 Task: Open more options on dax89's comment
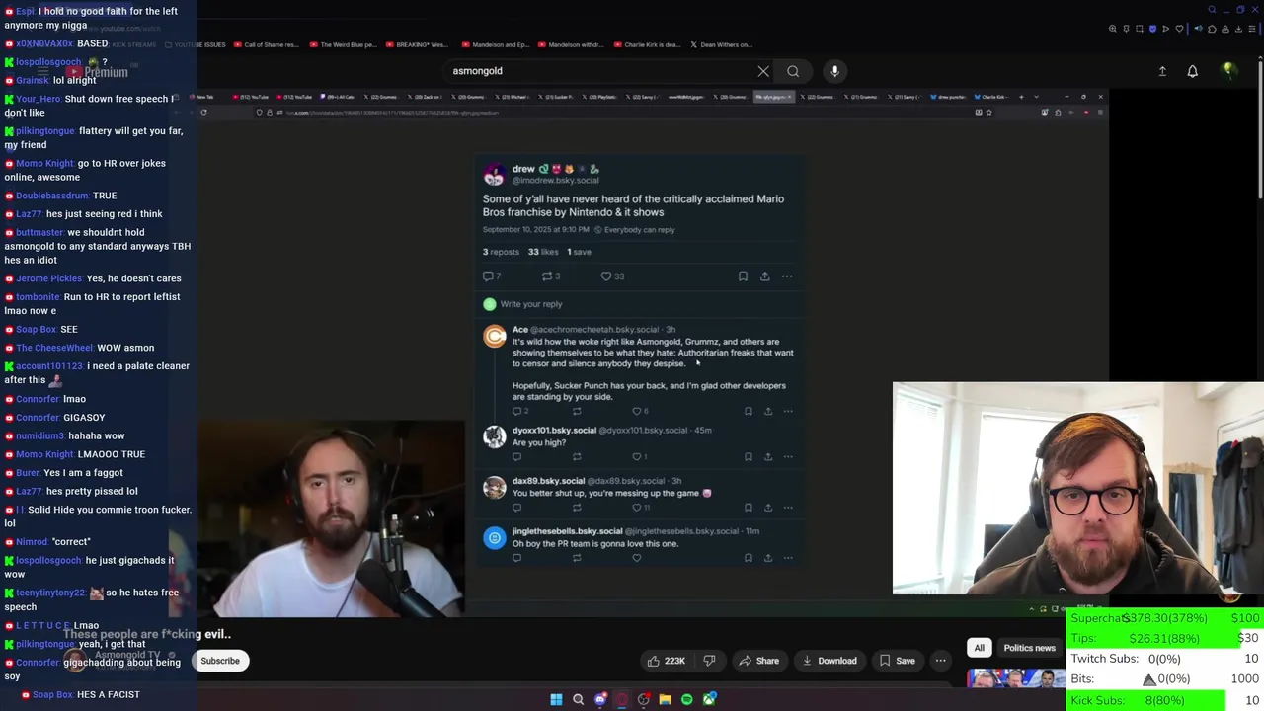pyautogui.click(x=788, y=508)
